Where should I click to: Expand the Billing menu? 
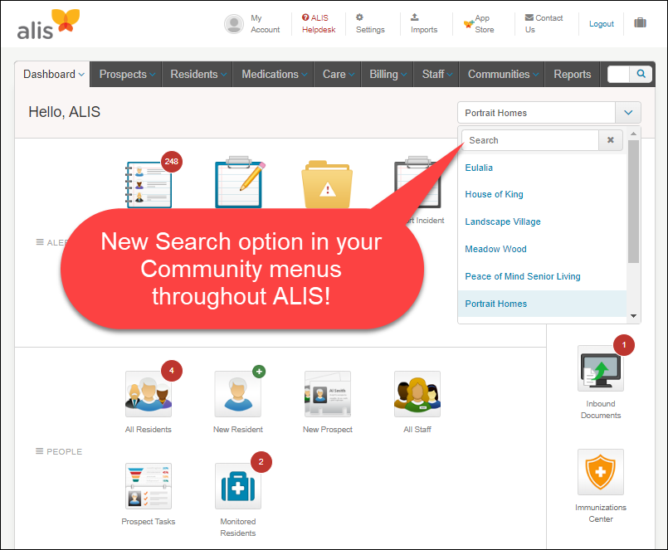click(388, 74)
